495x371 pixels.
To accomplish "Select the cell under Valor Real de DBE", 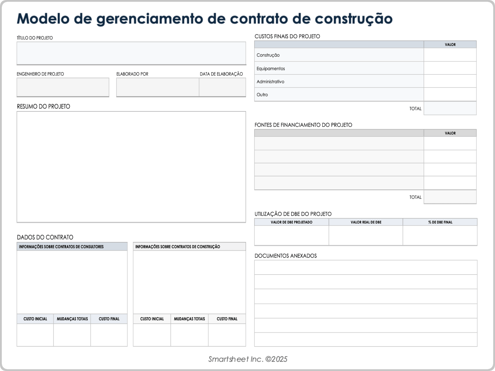I will 366,235.
